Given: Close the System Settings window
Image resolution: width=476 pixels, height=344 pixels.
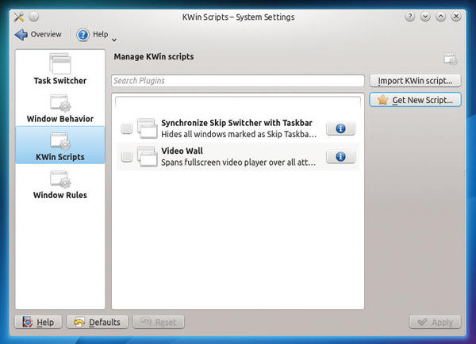Looking at the screenshot, I should (456, 17).
